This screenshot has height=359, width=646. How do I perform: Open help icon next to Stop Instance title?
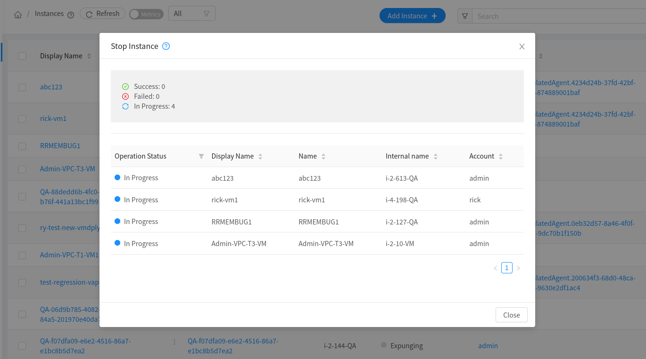click(x=166, y=46)
